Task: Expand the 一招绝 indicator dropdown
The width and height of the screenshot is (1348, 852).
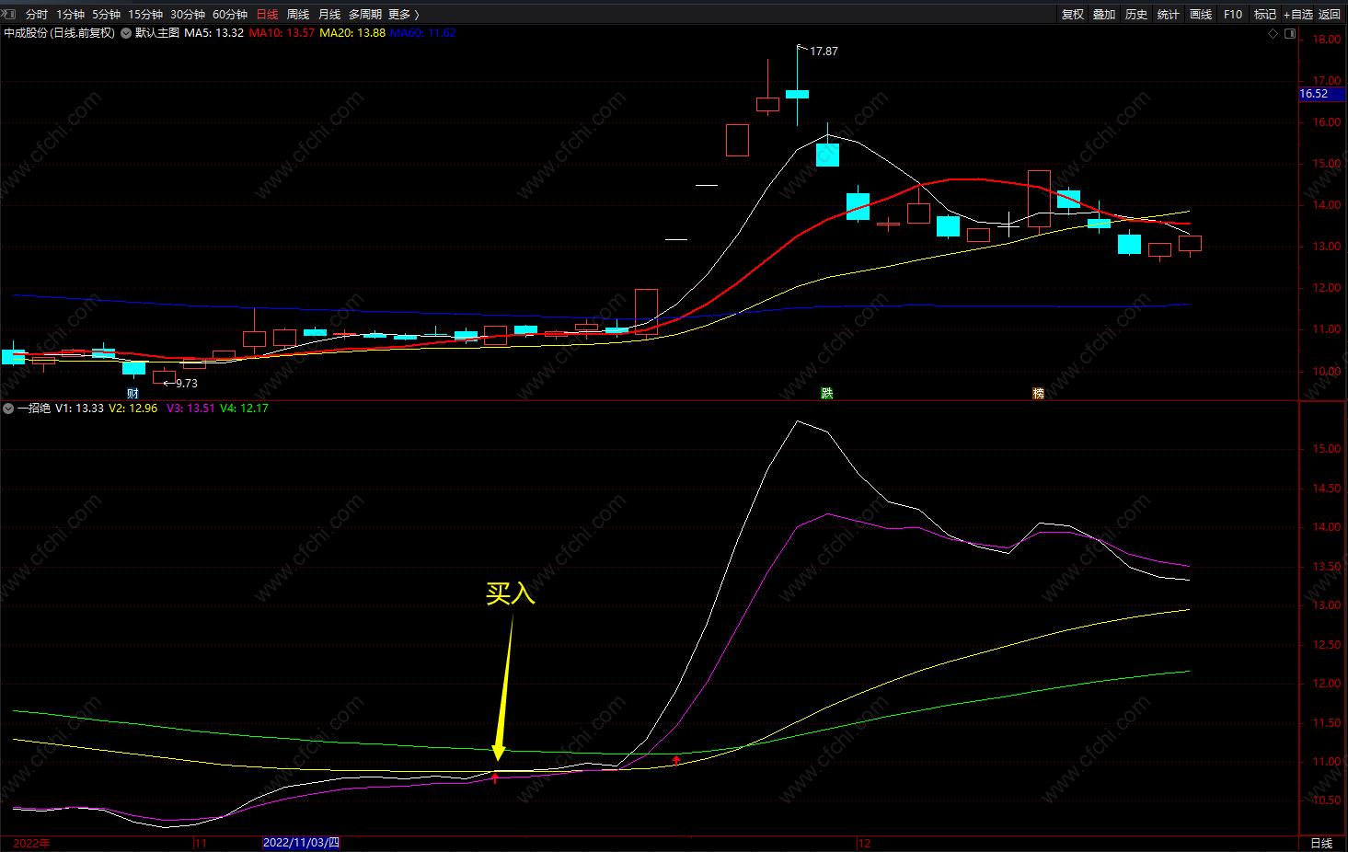Action: (x=8, y=409)
